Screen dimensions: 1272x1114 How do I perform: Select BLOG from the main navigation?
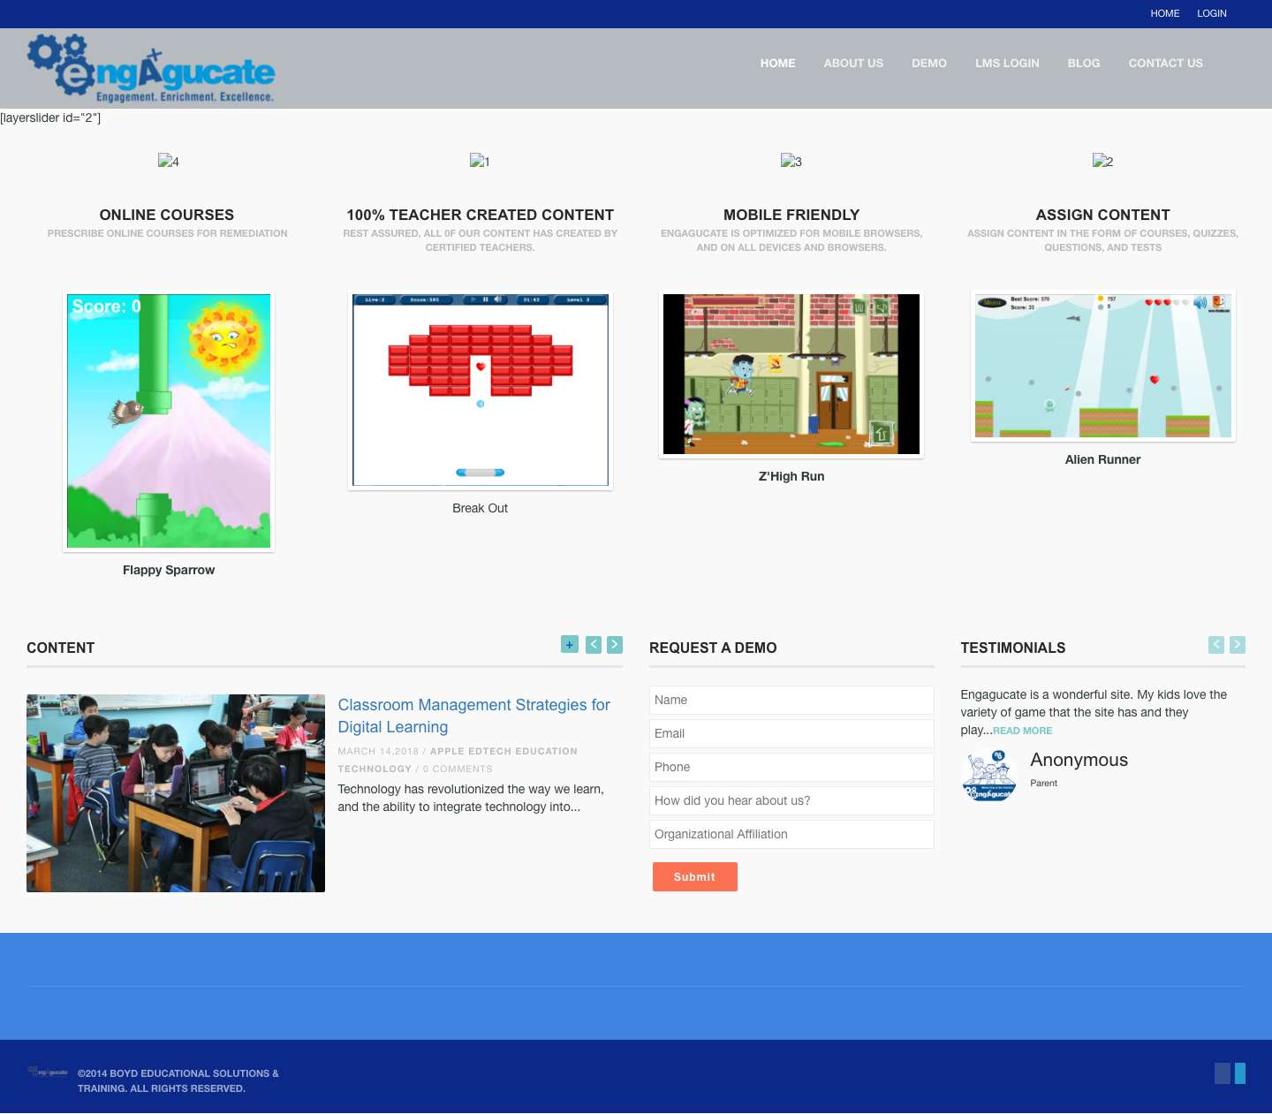pos(1084,63)
